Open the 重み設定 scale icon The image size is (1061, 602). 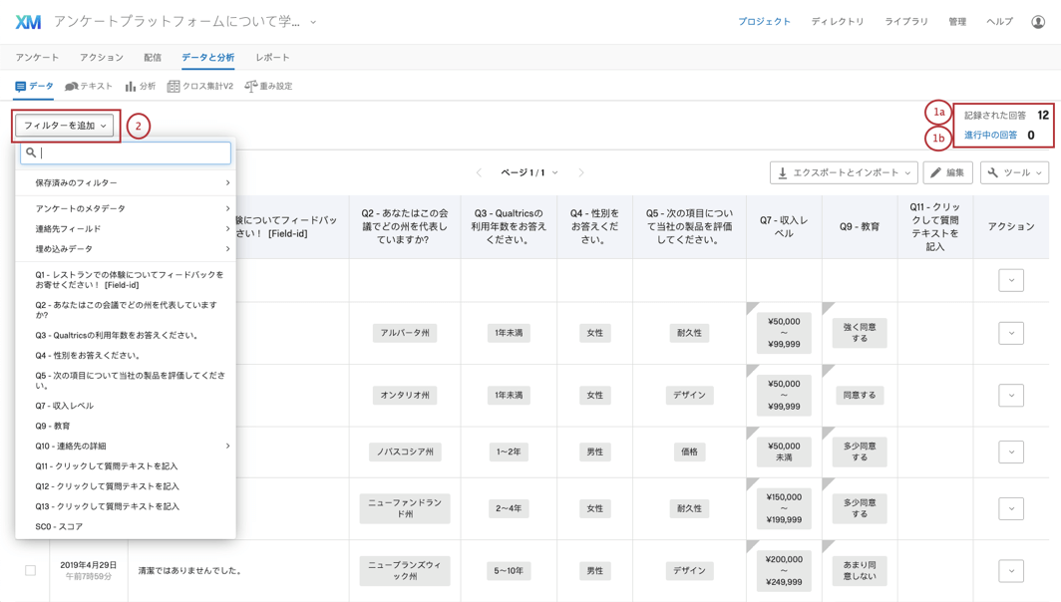[250, 87]
